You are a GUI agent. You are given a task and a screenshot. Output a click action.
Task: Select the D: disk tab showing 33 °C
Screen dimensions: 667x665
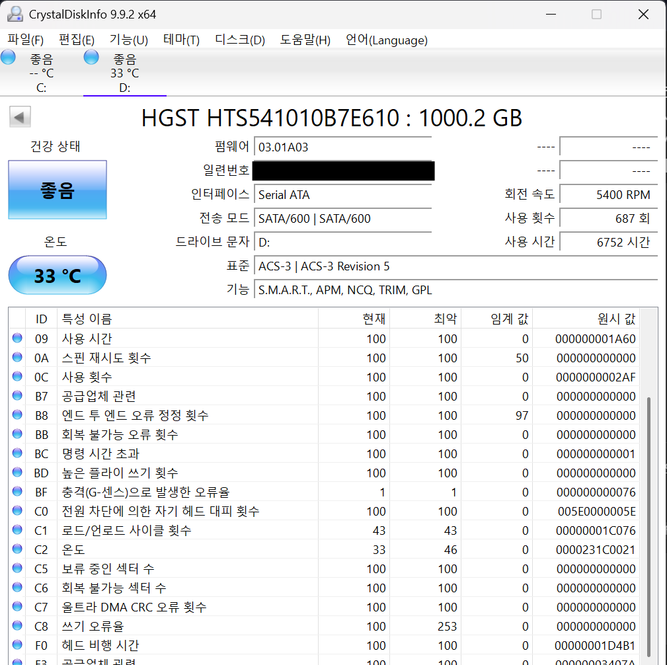(x=125, y=73)
